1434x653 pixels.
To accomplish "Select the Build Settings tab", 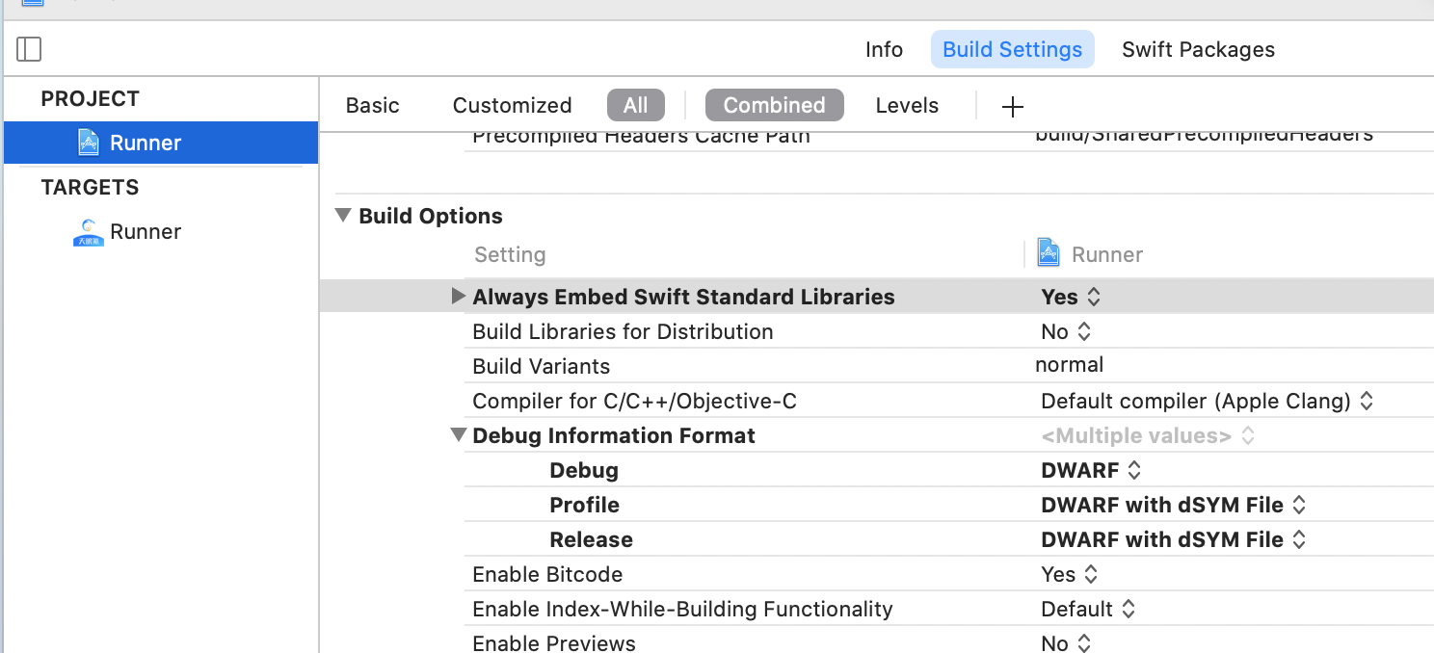I will (1012, 50).
